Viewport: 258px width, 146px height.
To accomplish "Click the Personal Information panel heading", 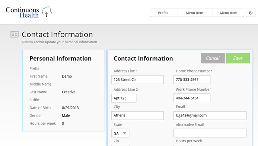I will pyautogui.click(x=61, y=58).
